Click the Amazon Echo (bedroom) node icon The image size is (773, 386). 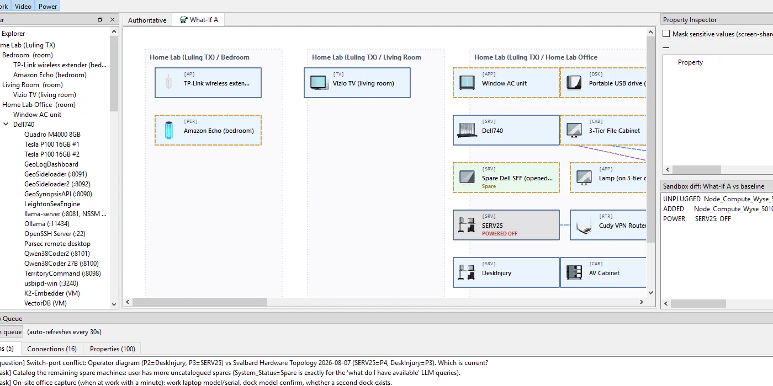point(170,130)
